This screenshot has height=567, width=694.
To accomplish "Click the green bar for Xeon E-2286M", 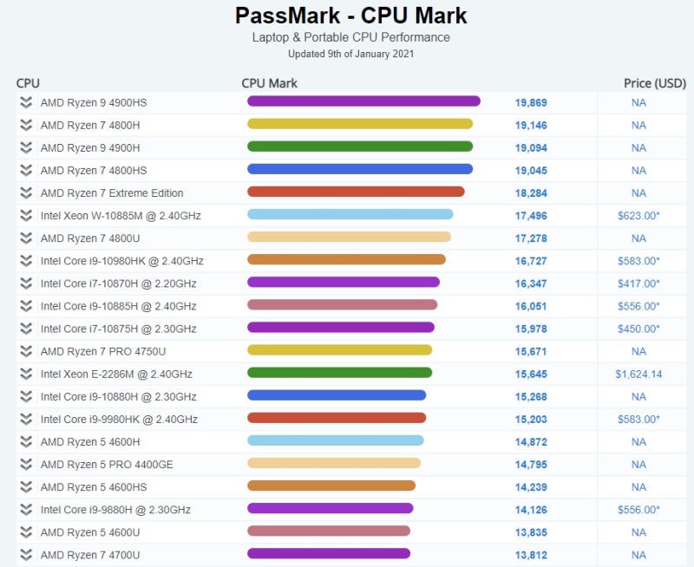I will tap(339, 373).
